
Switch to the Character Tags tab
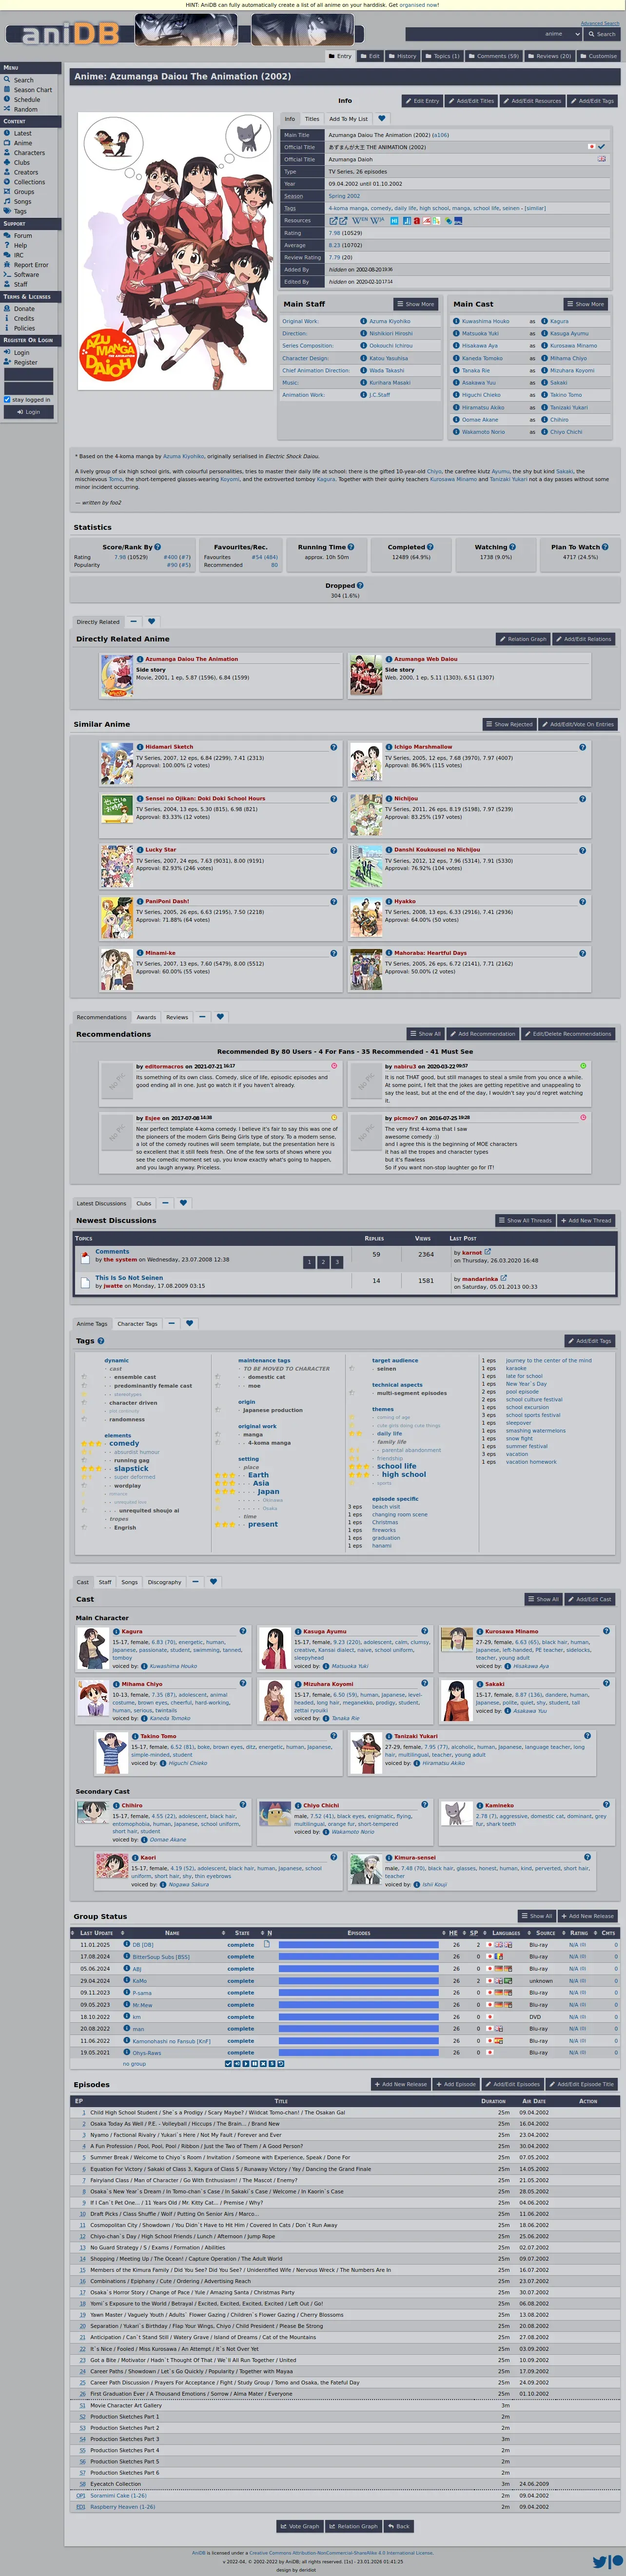pyautogui.click(x=137, y=1323)
